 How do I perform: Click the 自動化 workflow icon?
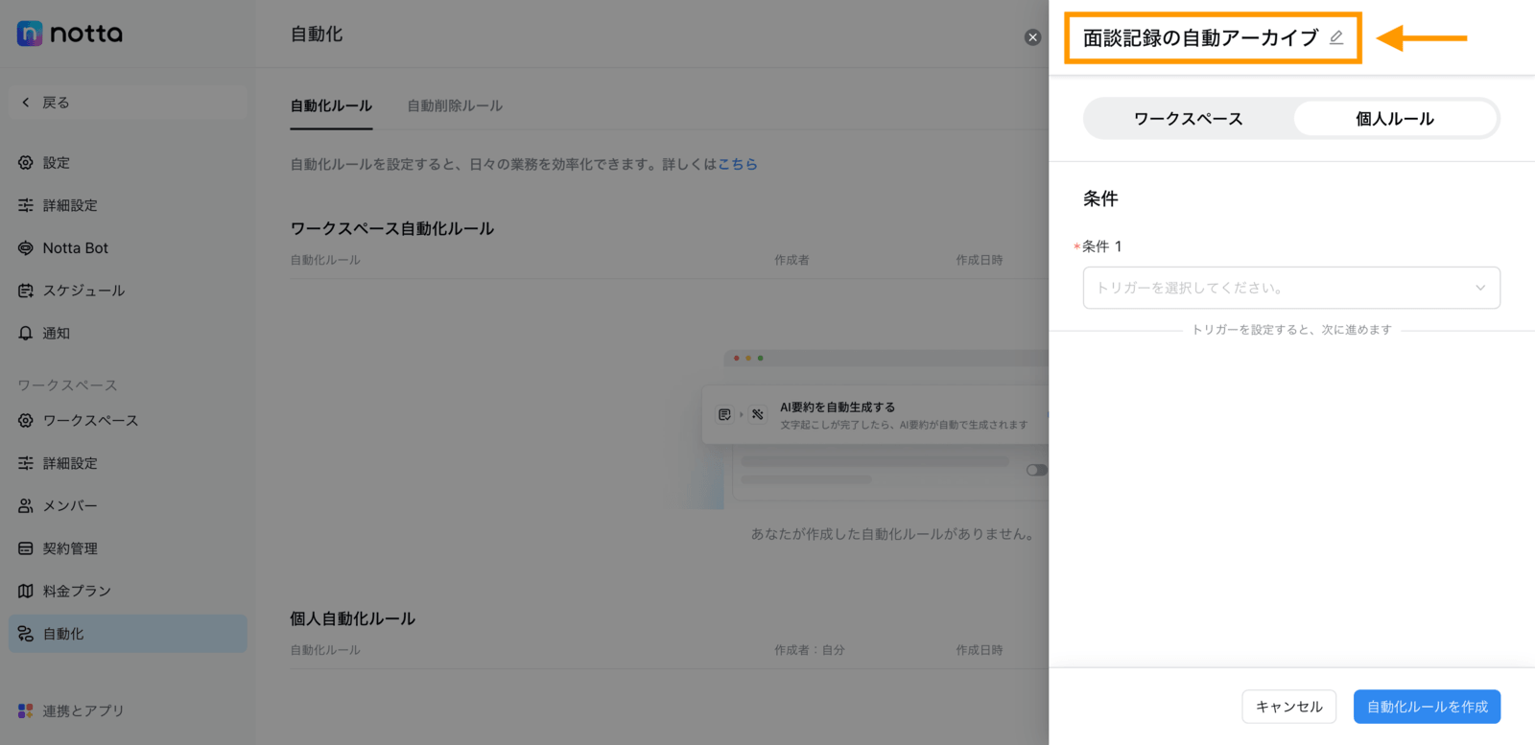pos(26,634)
